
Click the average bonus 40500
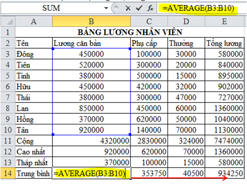[x=186, y=173]
